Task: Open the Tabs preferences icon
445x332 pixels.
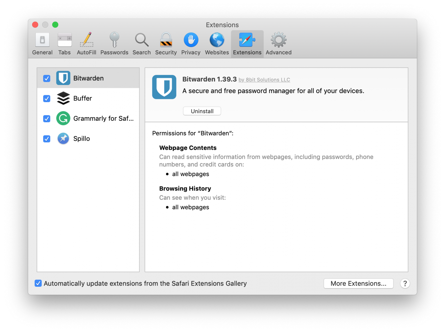Action: pos(65,40)
